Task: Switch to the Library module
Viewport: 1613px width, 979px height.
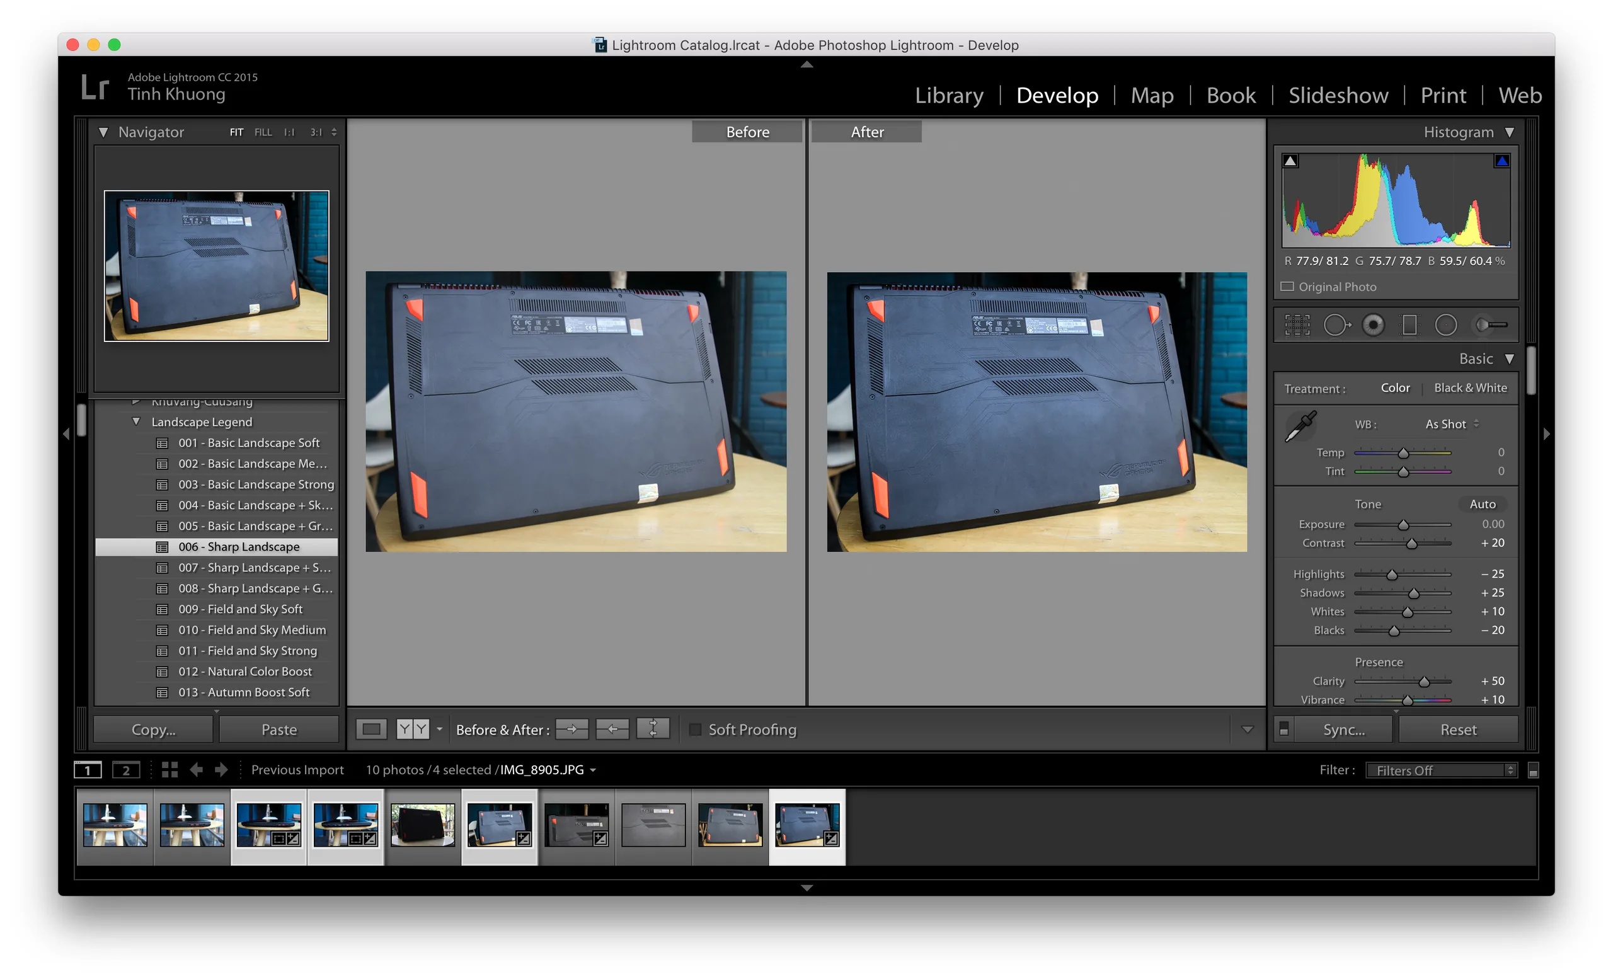Action: coord(948,96)
